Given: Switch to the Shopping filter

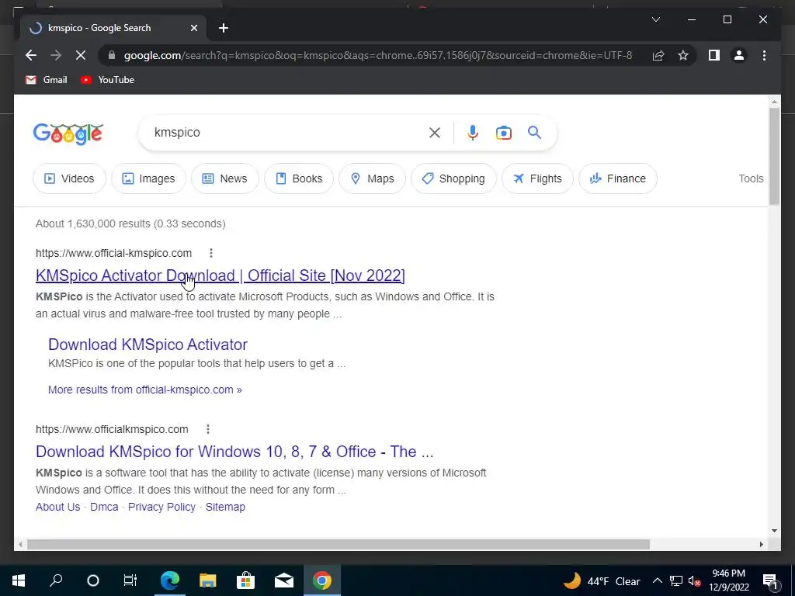Looking at the screenshot, I should [x=453, y=178].
